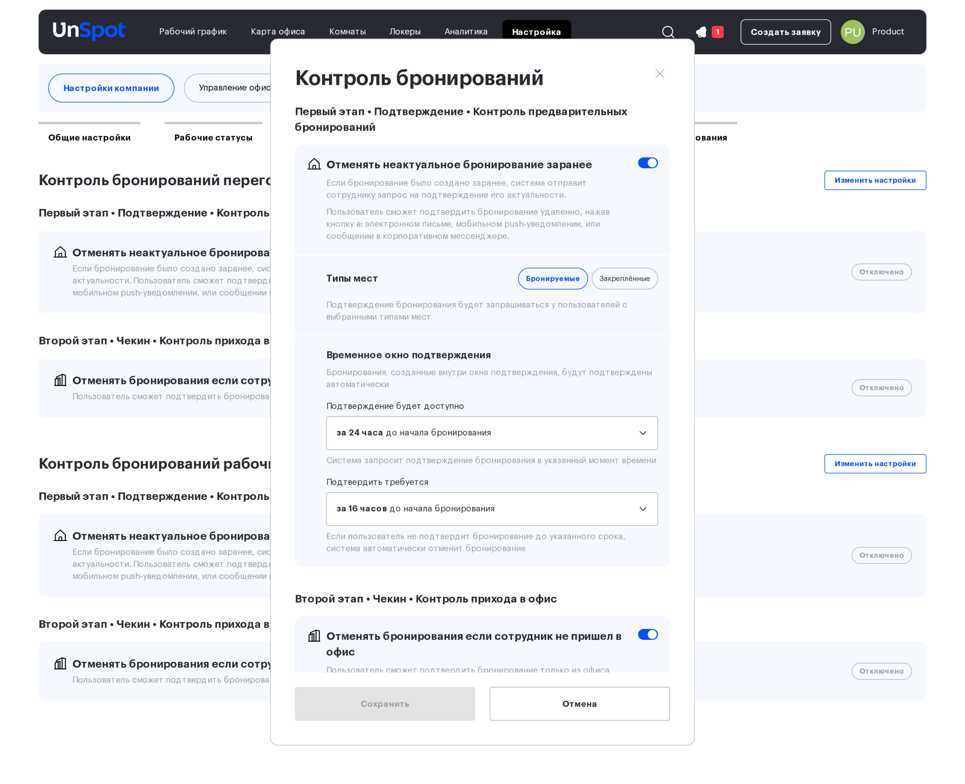This screenshot has height=784, width=965.
Task: Click Изменить настройки for рабочих мест section
Action: pos(875,463)
